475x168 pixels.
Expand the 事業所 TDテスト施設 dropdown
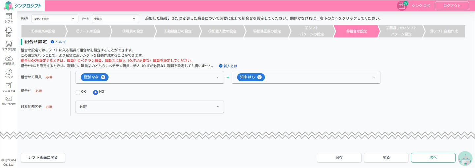(55, 19)
